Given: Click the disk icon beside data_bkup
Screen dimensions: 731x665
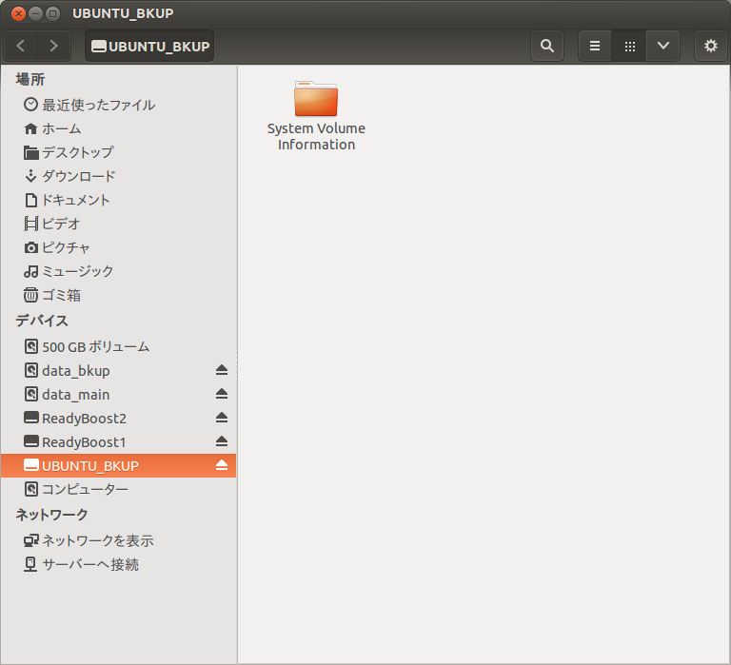Looking at the screenshot, I should tap(30, 370).
